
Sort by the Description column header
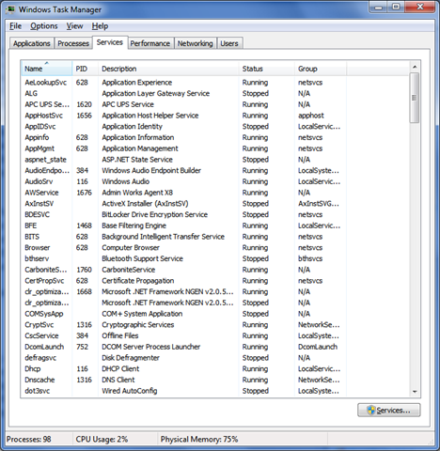click(168, 69)
